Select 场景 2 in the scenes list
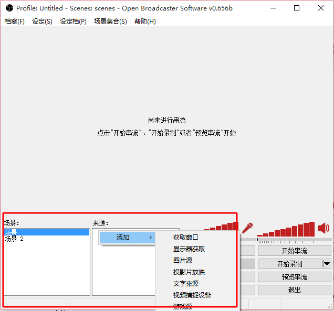This screenshot has height=311, width=334. [x=47, y=239]
